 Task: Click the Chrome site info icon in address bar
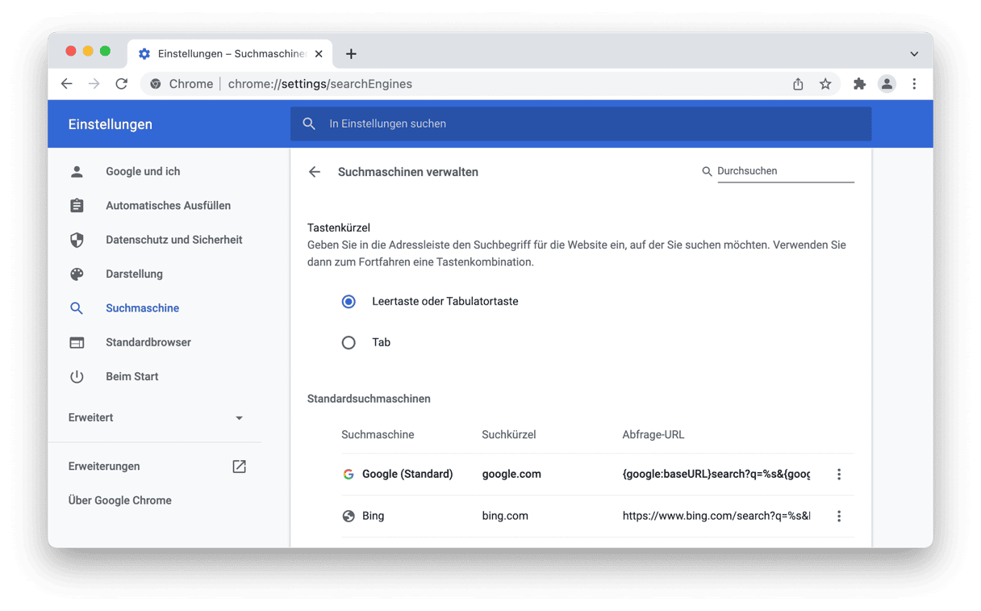point(156,84)
